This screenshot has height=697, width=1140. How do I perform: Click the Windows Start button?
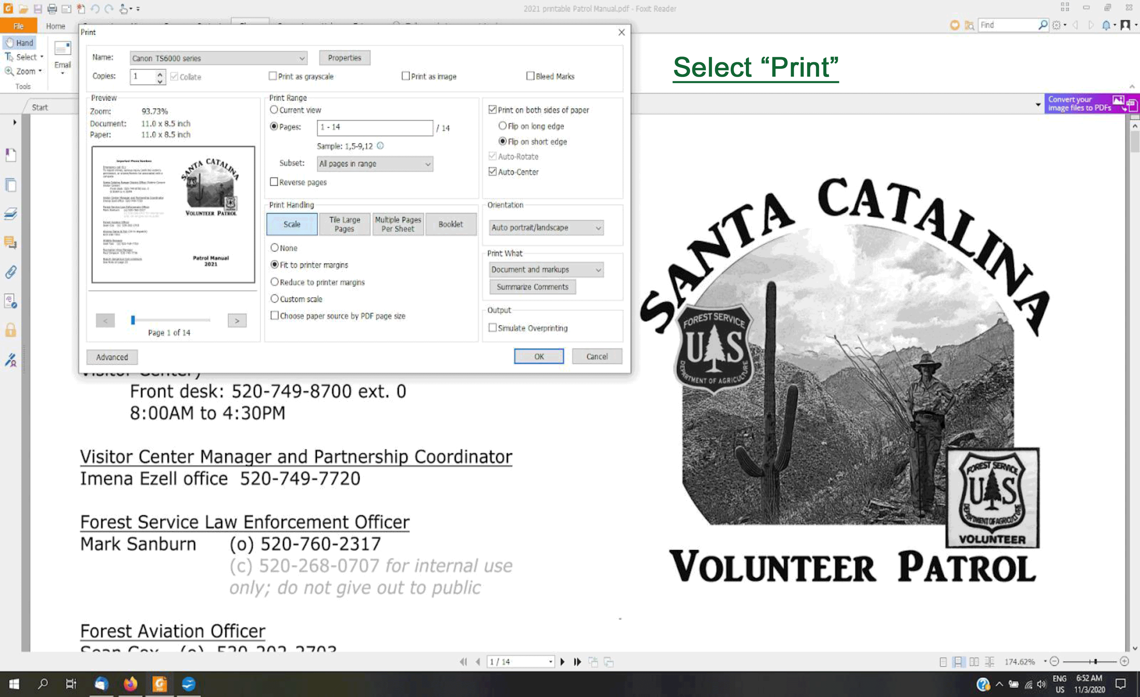coord(14,684)
